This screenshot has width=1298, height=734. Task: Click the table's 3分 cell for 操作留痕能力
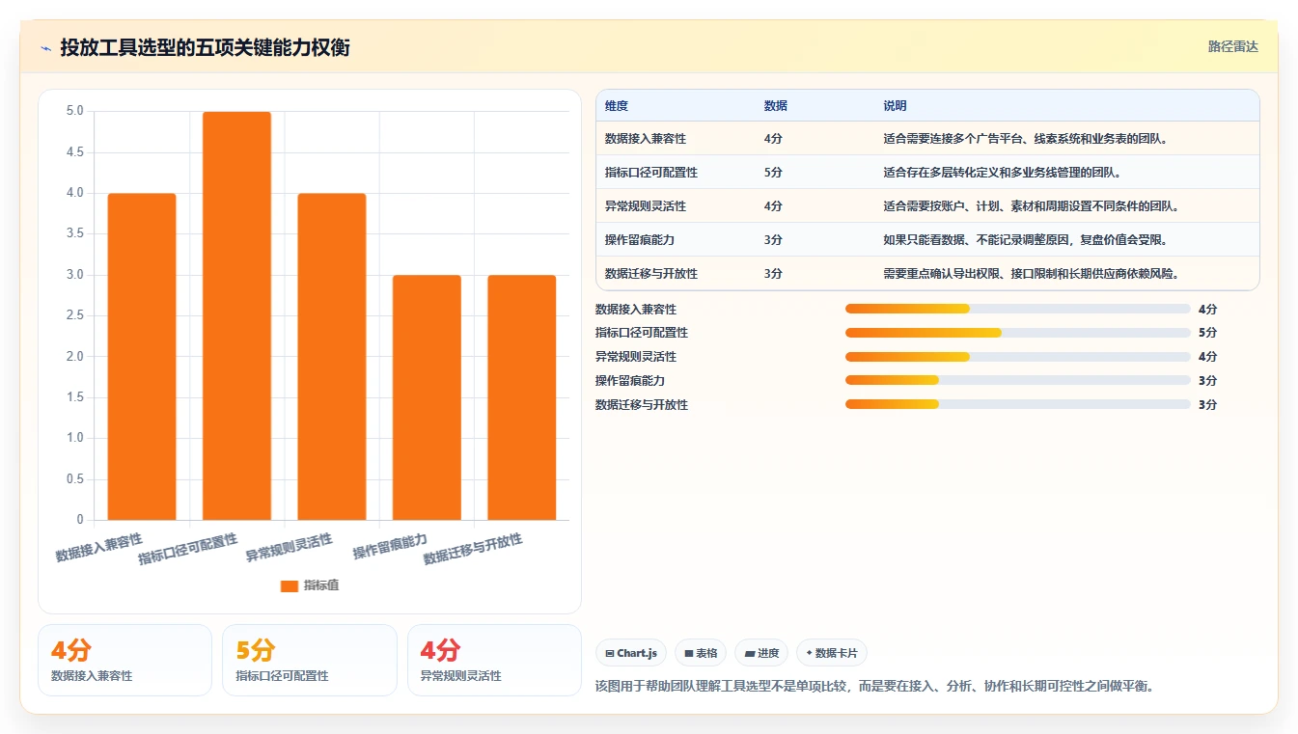pos(773,240)
